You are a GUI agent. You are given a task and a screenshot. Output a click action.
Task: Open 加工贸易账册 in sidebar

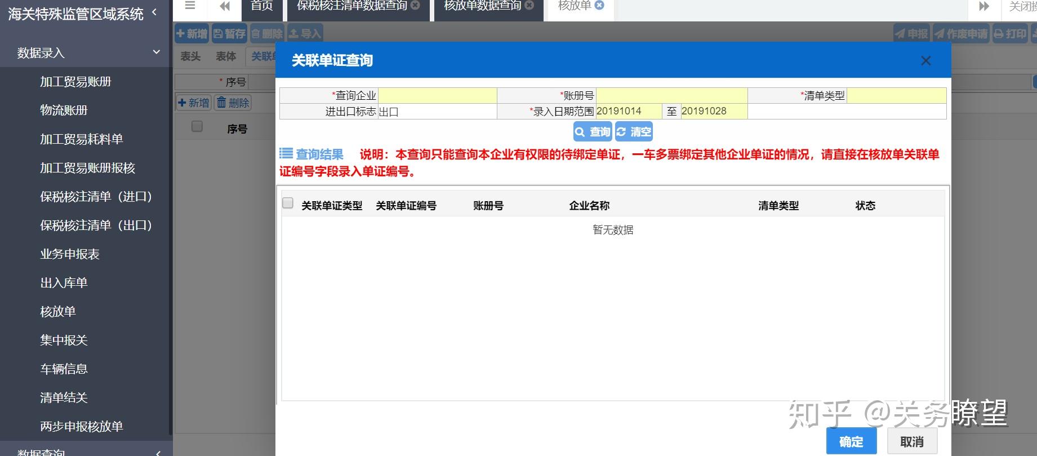pyautogui.click(x=75, y=82)
